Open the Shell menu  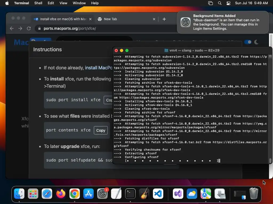point(38,3)
